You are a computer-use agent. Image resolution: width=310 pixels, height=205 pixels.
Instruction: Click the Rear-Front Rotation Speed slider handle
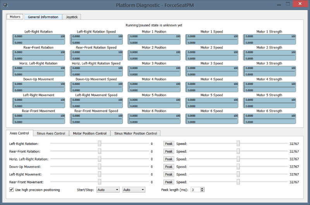coord(238,151)
